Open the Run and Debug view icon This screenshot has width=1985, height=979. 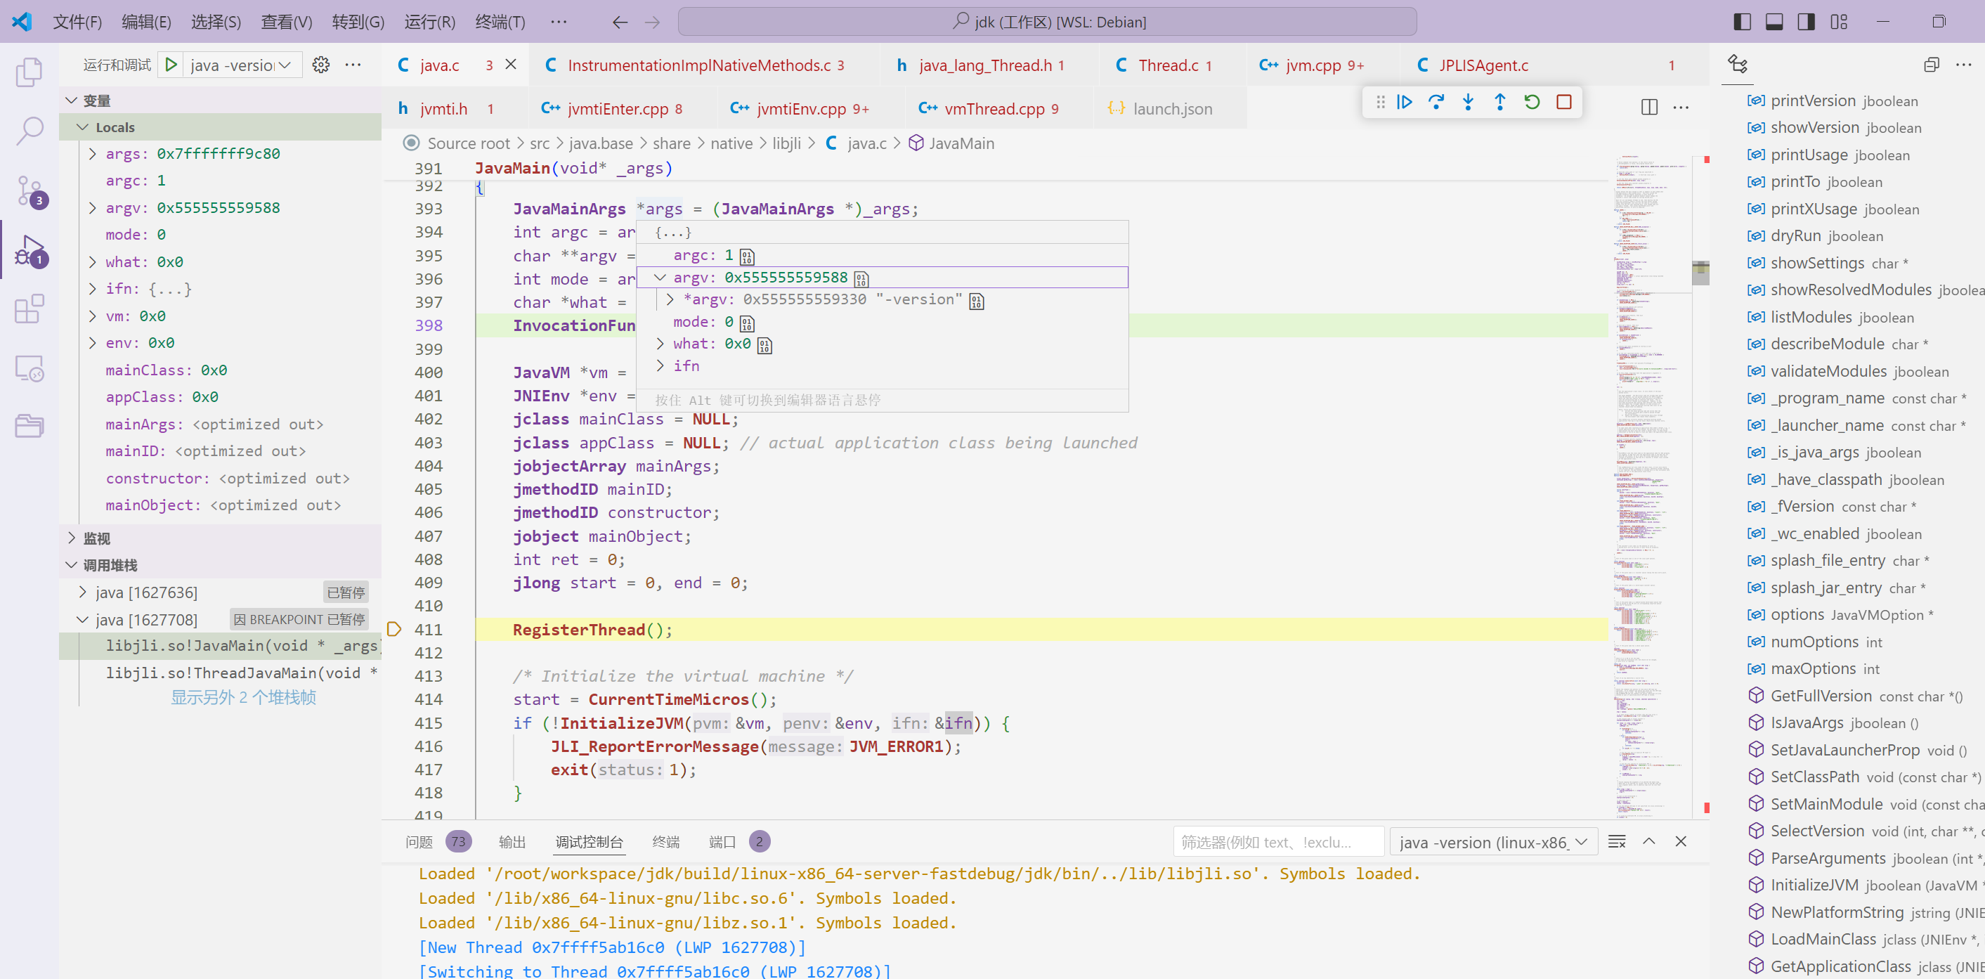tap(31, 249)
